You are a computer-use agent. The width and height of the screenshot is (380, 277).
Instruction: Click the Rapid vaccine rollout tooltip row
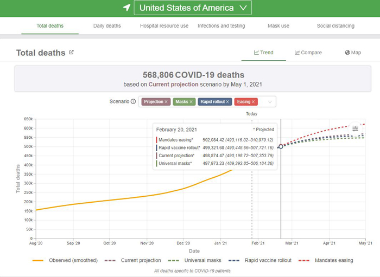pos(215,147)
